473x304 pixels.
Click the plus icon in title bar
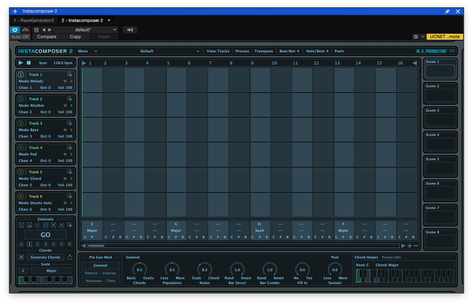(x=15, y=11)
